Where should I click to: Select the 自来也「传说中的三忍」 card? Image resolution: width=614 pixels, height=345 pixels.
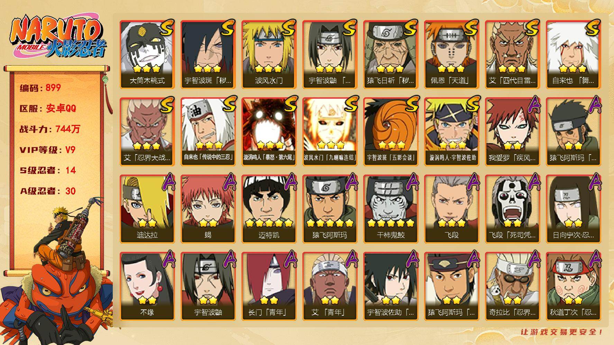tap(208, 132)
